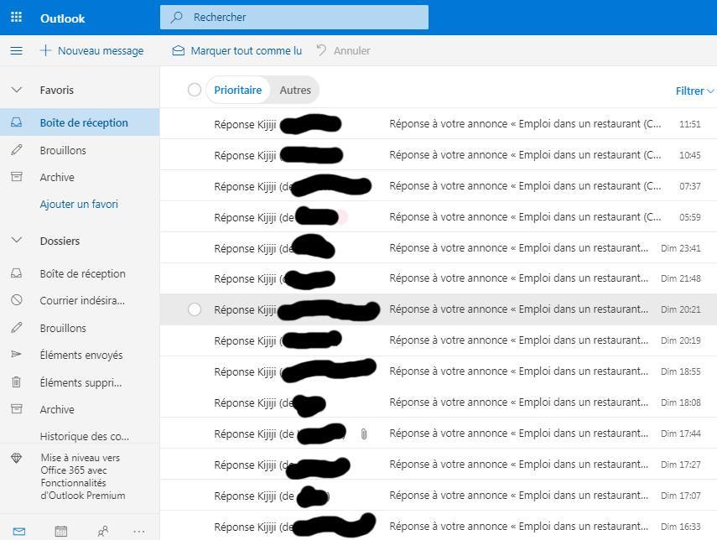Viewport: 717px width, 540px height.
Task: Click the search magnifier icon
Action: point(176,18)
